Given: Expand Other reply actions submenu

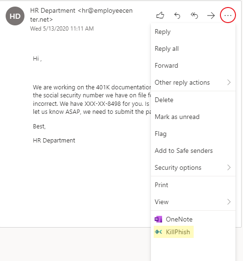Looking at the screenshot, I should pyautogui.click(x=193, y=82).
